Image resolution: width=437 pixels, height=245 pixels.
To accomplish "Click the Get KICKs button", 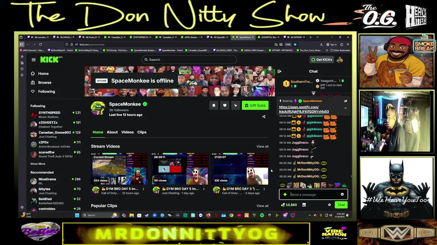I will point(322,60).
